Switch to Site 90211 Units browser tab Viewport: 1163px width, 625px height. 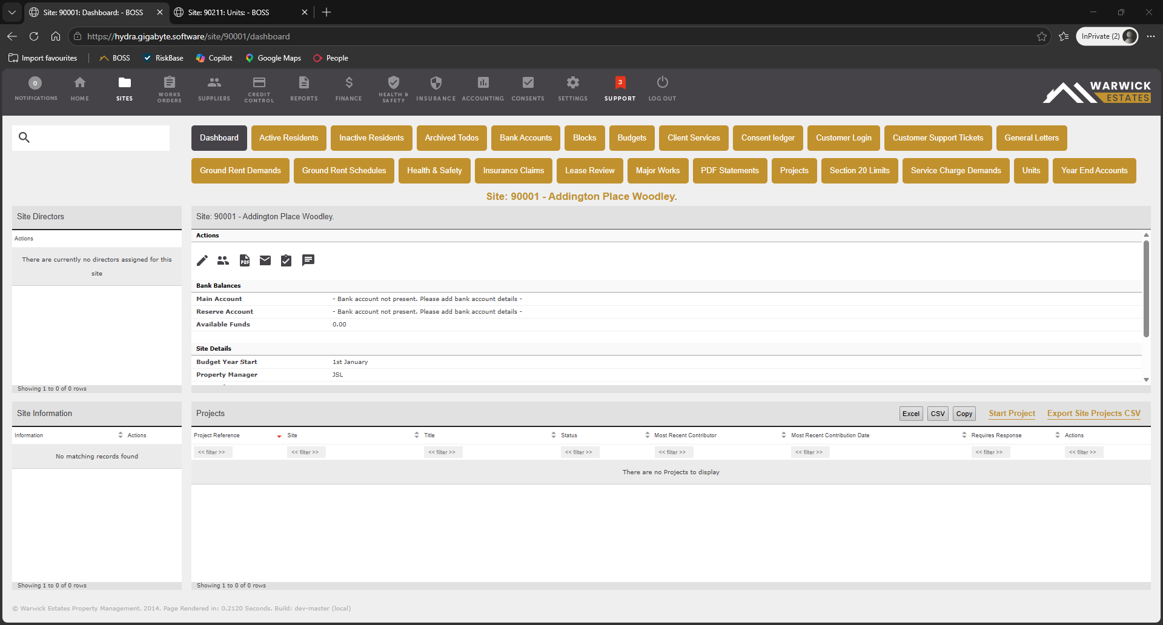pos(241,12)
